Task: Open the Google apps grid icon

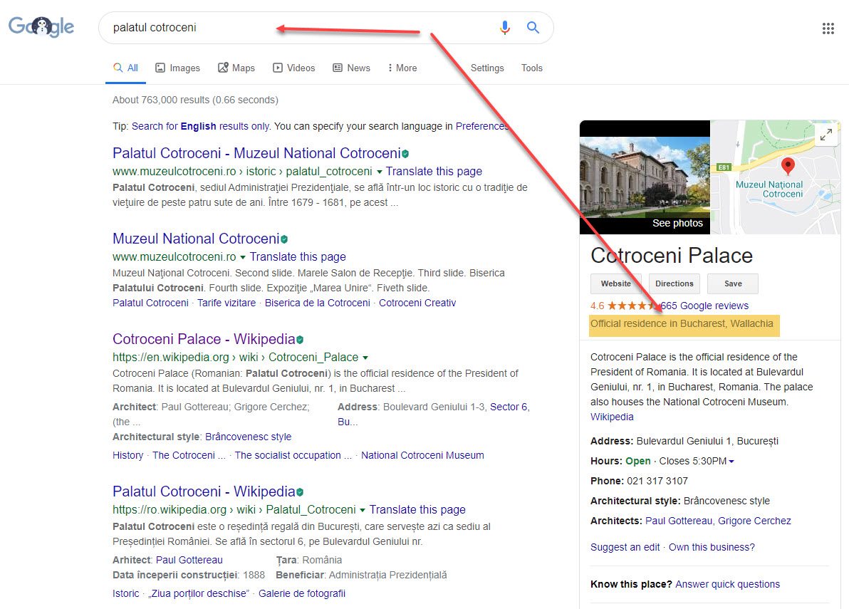Action: (x=828, y=28)
